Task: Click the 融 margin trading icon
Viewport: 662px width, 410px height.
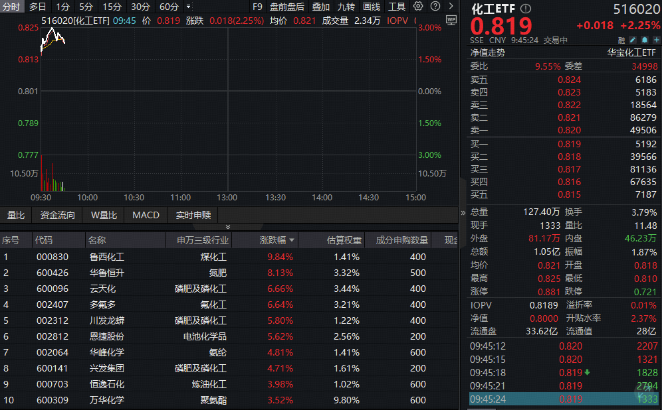Action: 621,40
